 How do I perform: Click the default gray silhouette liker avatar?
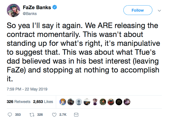point(79,102)
